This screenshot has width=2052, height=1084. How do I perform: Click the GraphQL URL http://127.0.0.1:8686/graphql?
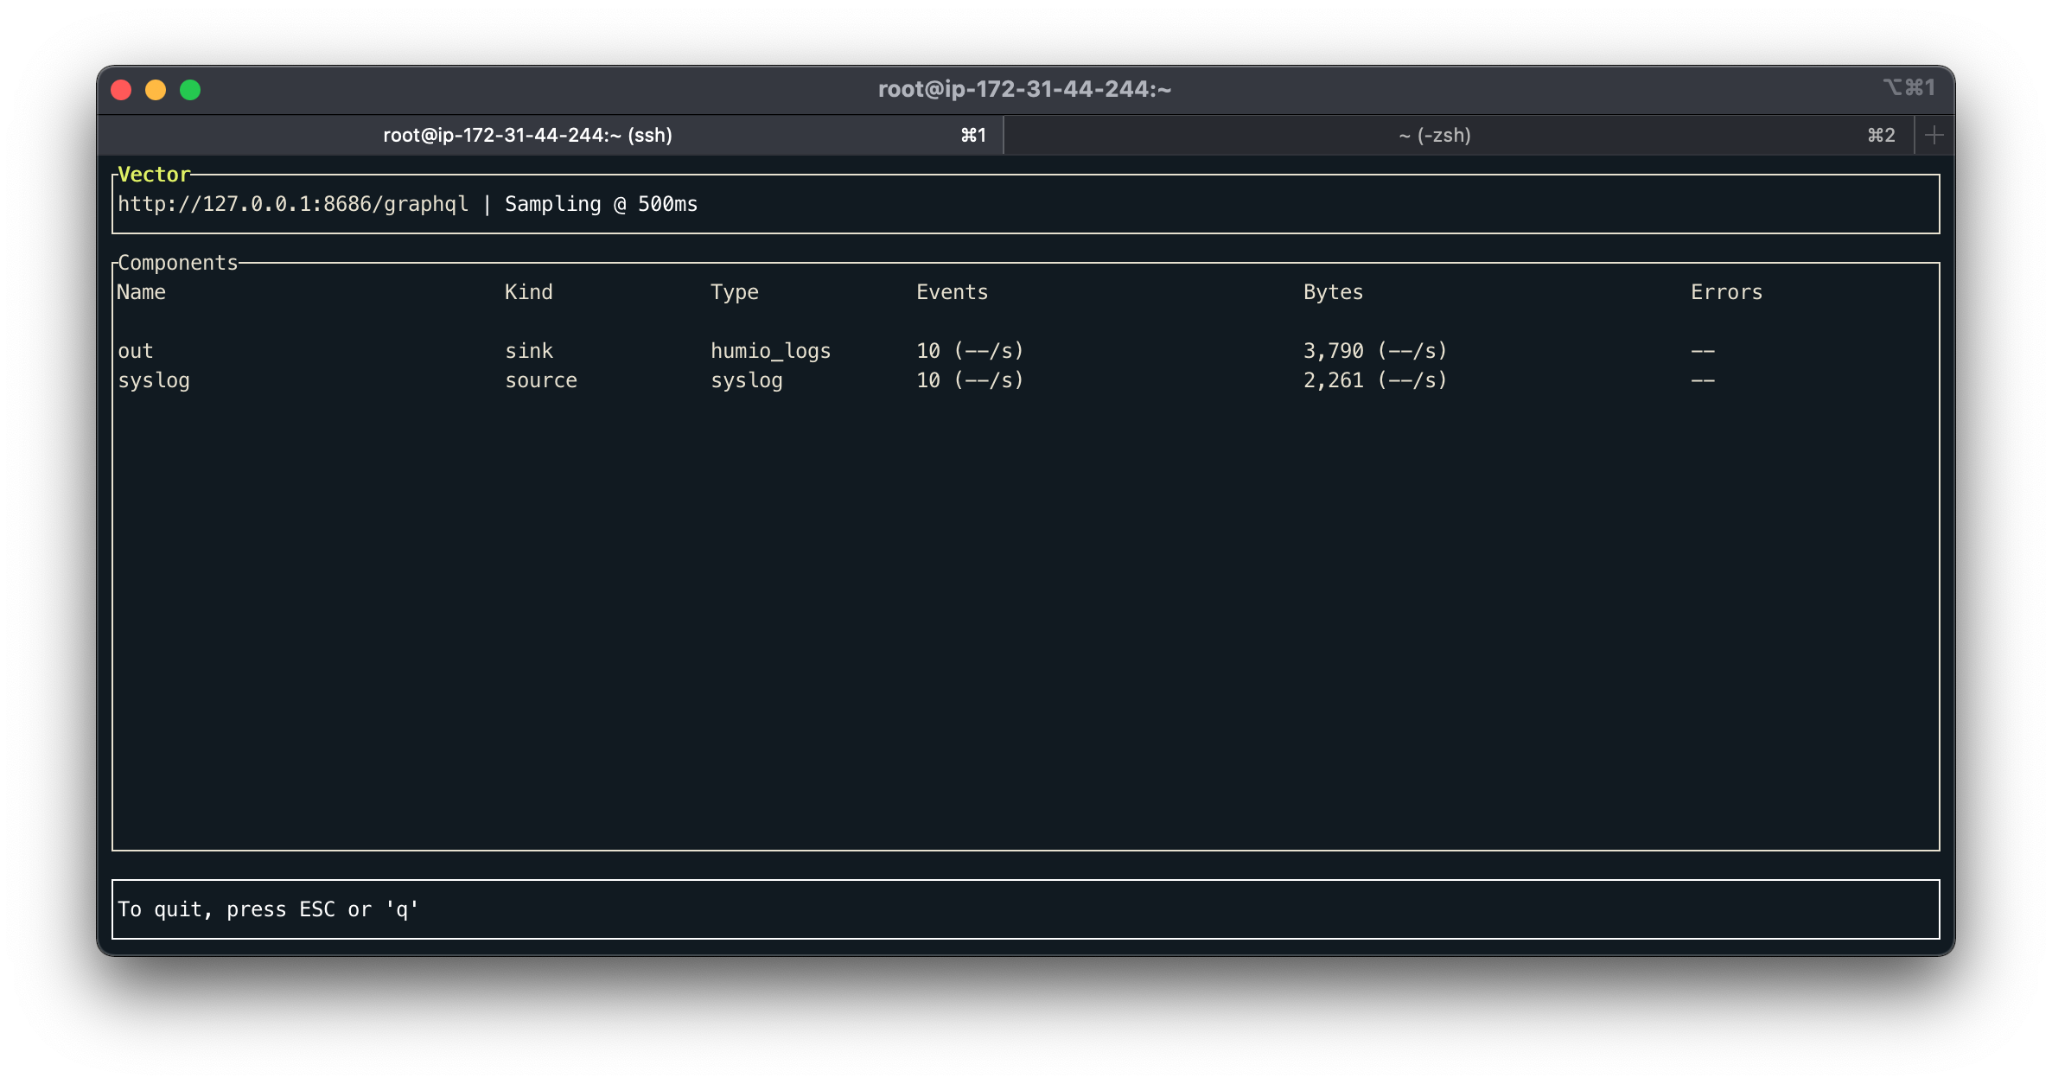click(x=293, y=204)
